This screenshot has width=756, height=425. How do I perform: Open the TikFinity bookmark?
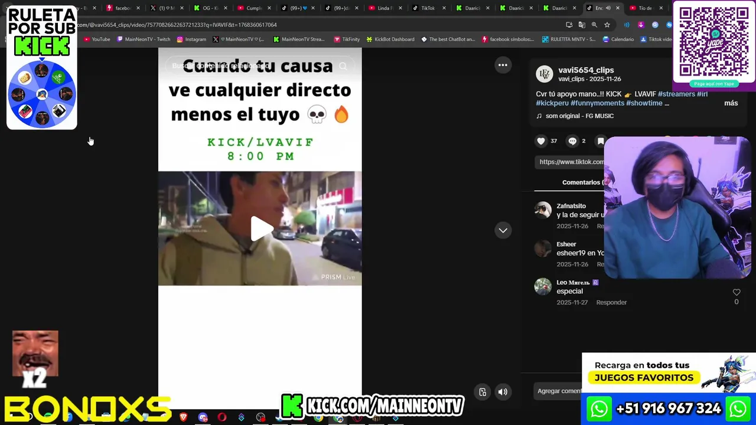click(347, 40)
